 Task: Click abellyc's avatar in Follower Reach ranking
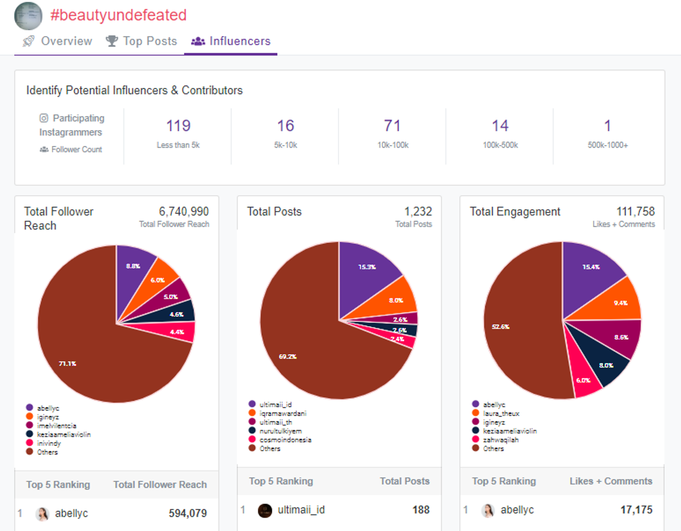pyautogui.click(x=42, y=514)
